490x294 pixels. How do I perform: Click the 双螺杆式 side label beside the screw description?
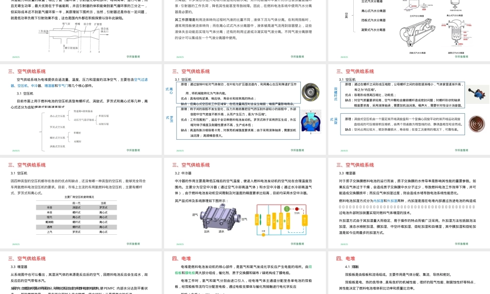336,94
